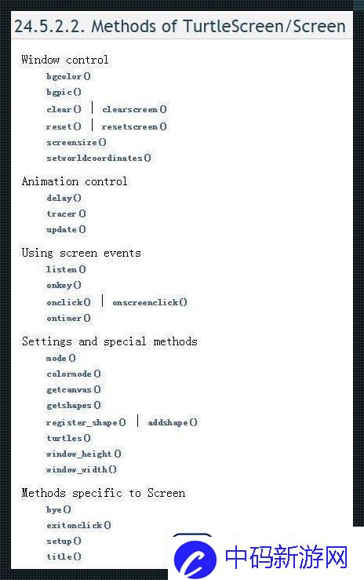The image size is (364, 580).
Task: Open the colormode() link
Action: coord(74,374)
